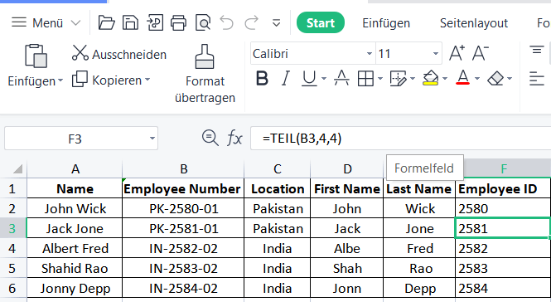
Task: Click the align left icon
Action: tap(537, 79)
